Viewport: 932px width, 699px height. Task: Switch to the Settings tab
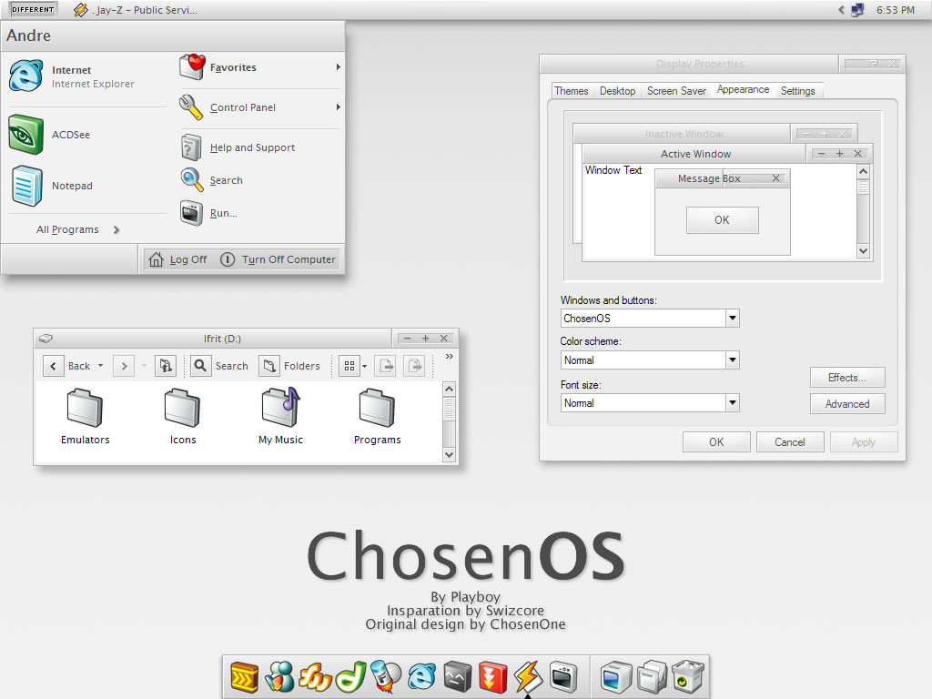[x=797, y=91]
